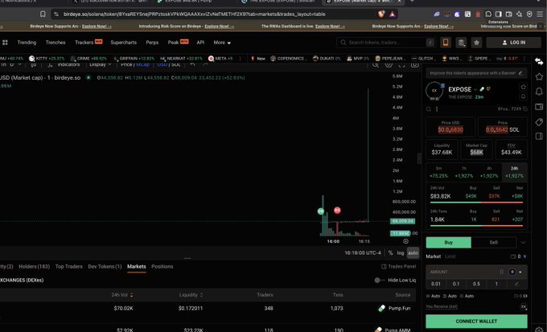Switch to the Top Traders tab

[x=68, y=266]
